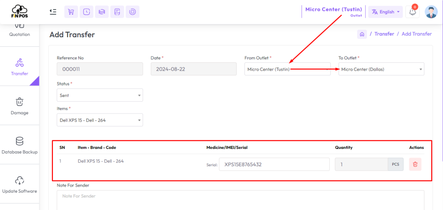Open the Database Backup sidebar label
Image resolution: width=443 pixels, height=210 pixels.
[x=19, y=152]
